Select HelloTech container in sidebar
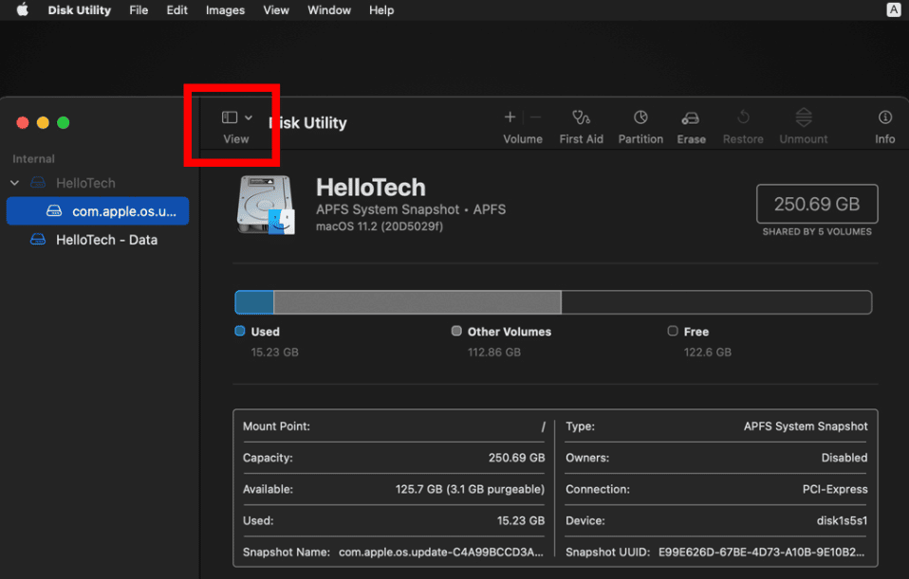Screen dimensions: 909x579 click(85, 183)
